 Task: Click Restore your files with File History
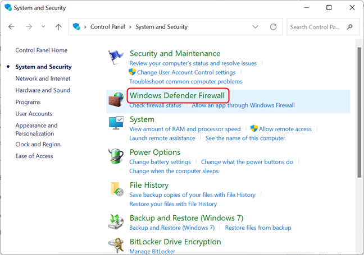173,204
